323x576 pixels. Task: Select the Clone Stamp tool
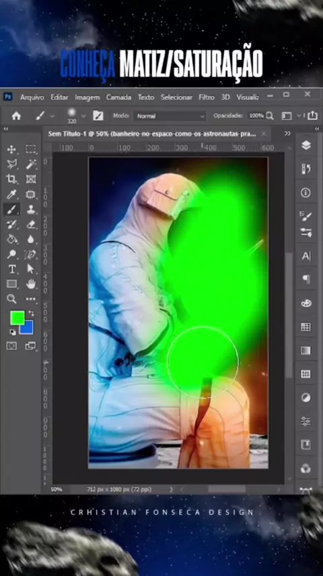[31, 209]
